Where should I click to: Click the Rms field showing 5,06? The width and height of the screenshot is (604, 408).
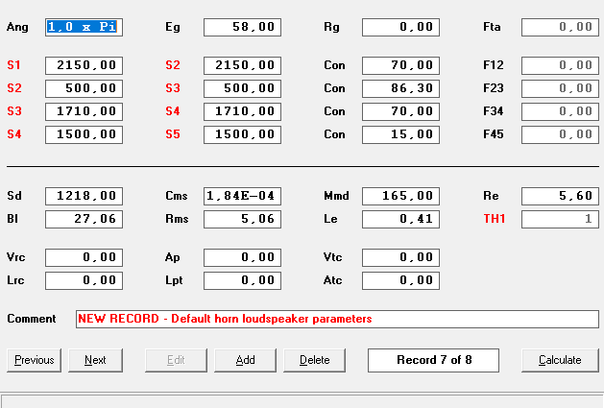pyautogui.click(x=242, y=219)
